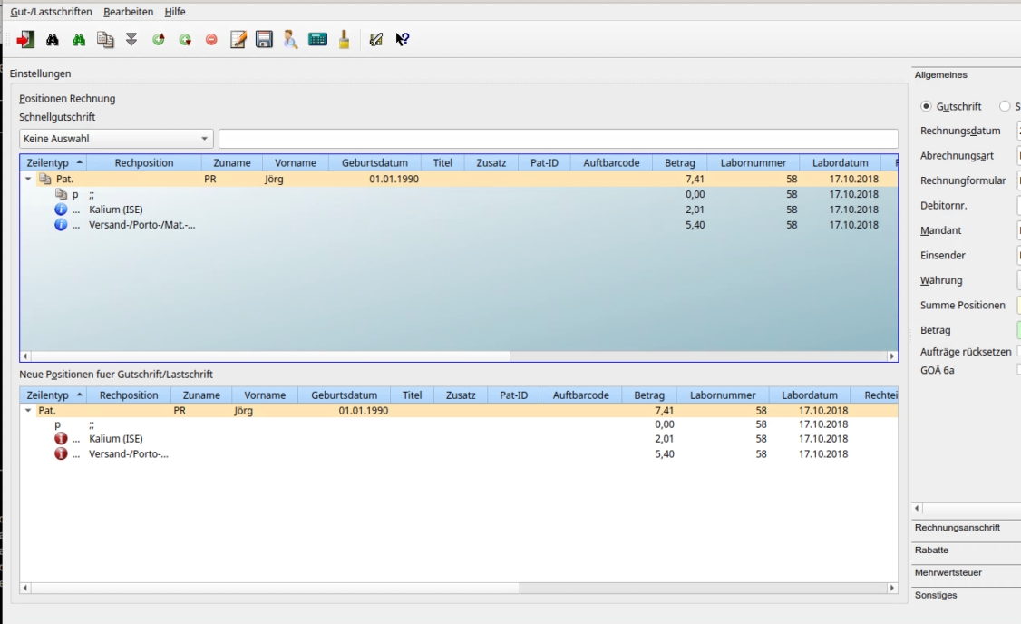Collapse the Pat. row in lower table
The width and height of the screenshot is (1021, 624).
(x=27, y=411)
